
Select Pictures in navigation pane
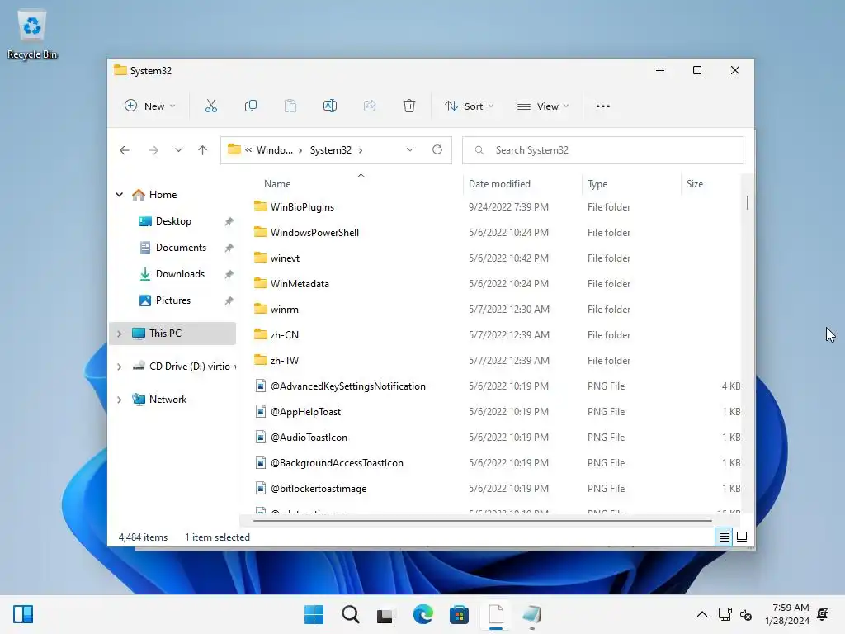[x=173, y=300]
